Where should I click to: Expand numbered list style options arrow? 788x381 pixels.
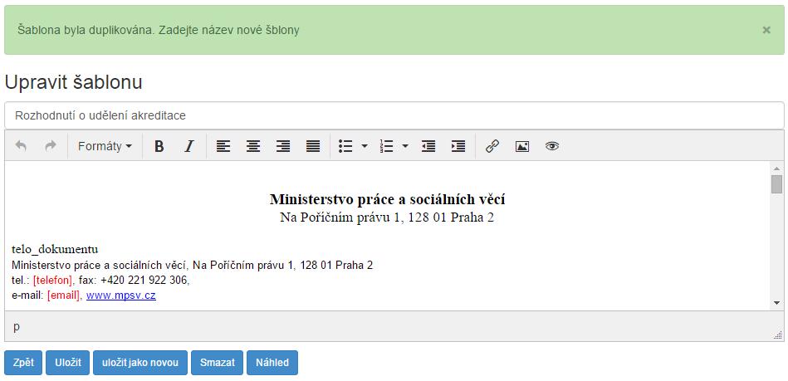(405, 146)
